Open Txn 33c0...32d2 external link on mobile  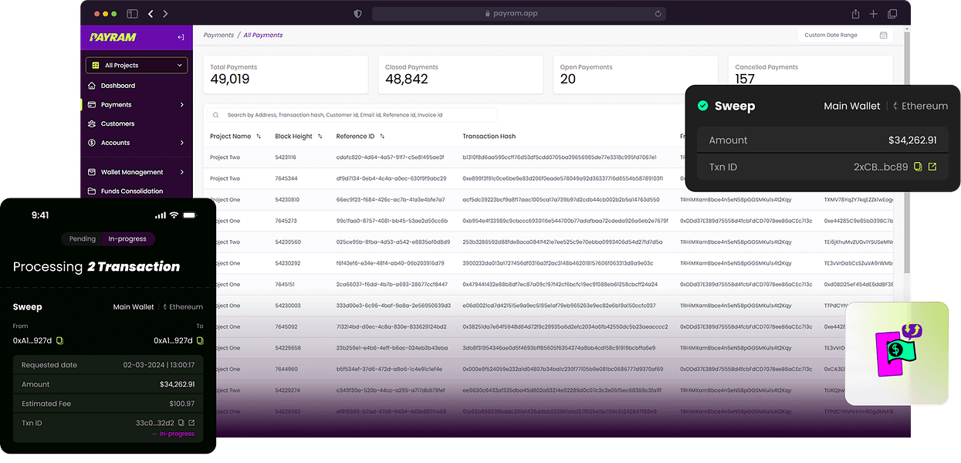pyautogui.click(x=191, y=423)
